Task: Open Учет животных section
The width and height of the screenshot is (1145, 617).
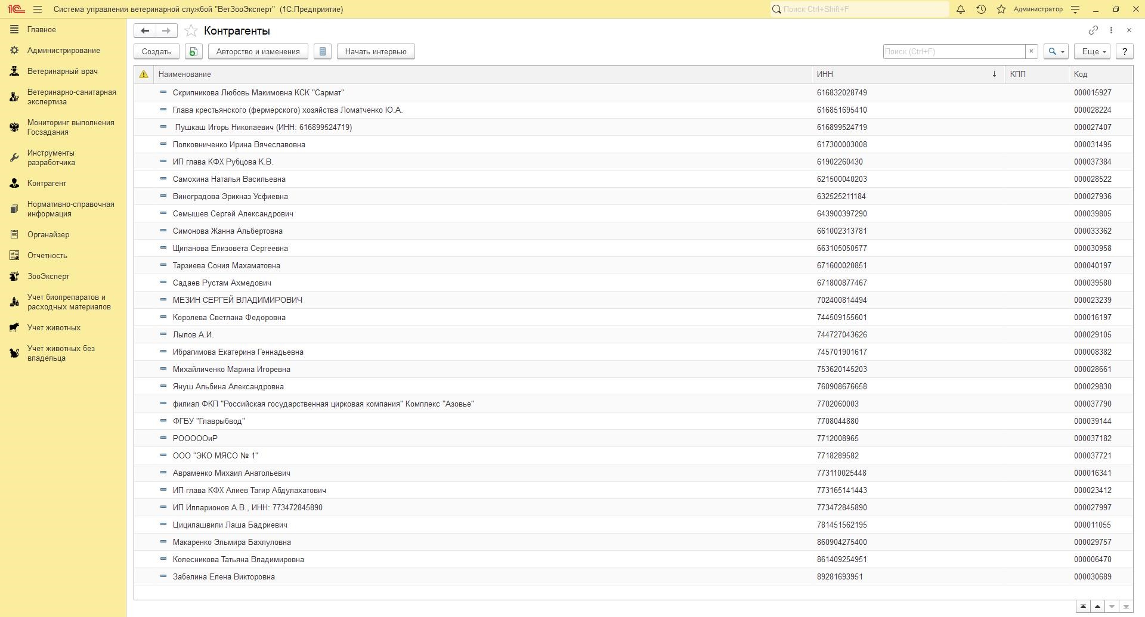Action: 63,328
